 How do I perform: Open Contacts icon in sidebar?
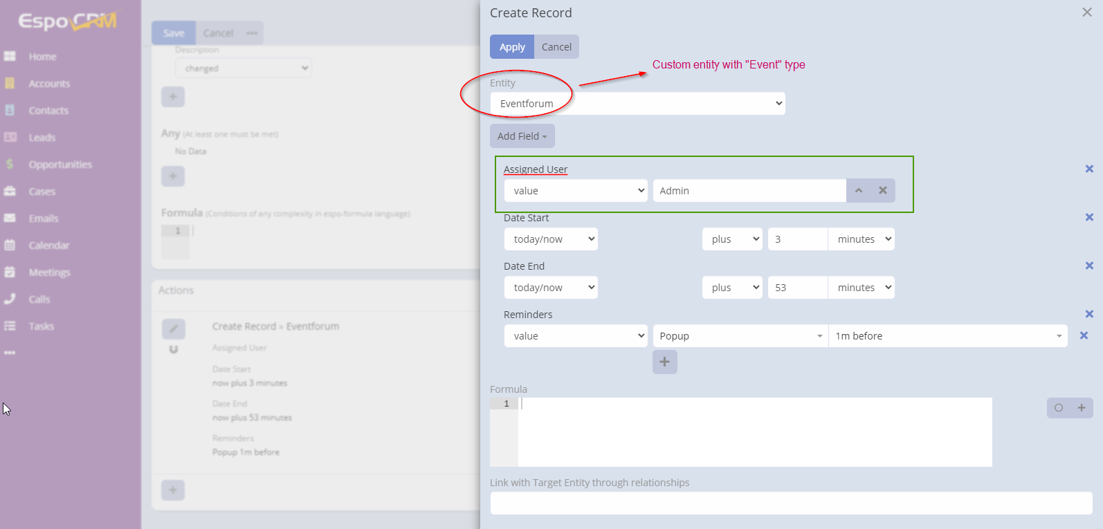pos(10,110)
